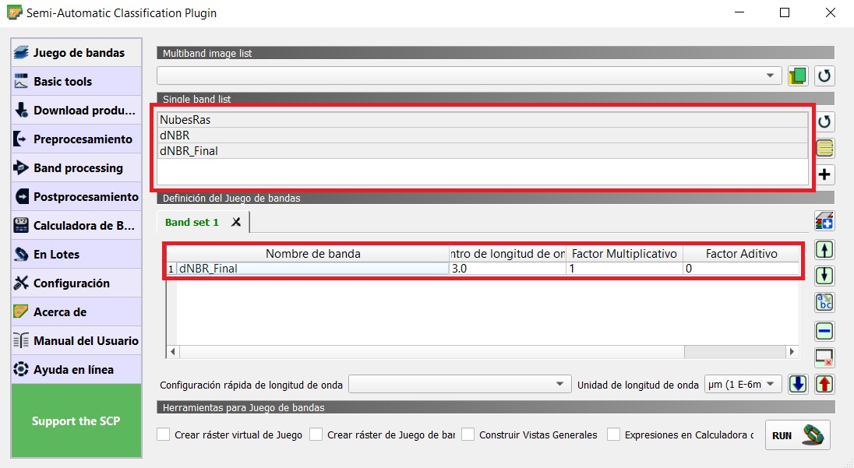Add a new band set icon
This screenshot has width=854, height=468.
pos(824,221)
